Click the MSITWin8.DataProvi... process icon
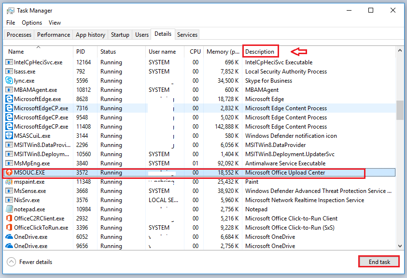 [9, 145]
